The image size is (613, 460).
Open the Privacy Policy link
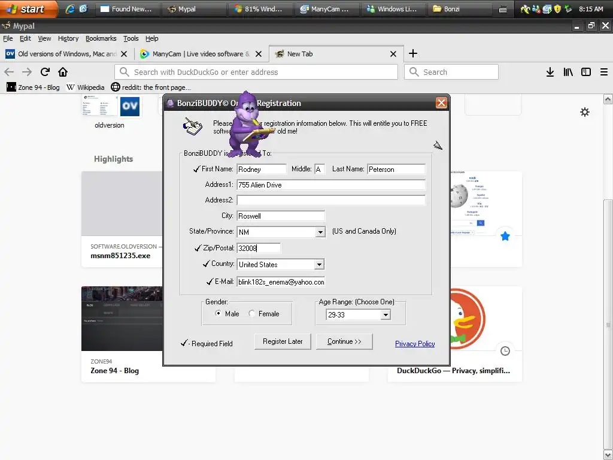(x=415, y=343)
